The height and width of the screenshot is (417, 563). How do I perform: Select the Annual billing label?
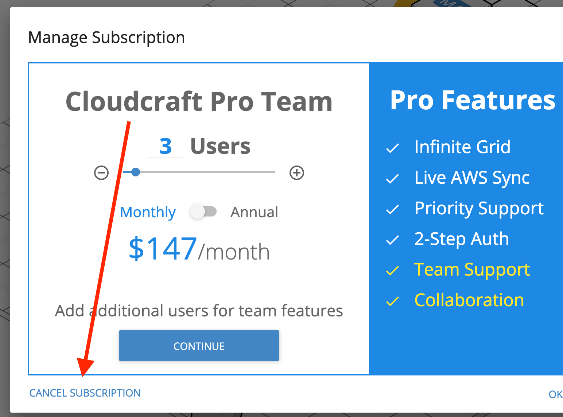(254, 212)
